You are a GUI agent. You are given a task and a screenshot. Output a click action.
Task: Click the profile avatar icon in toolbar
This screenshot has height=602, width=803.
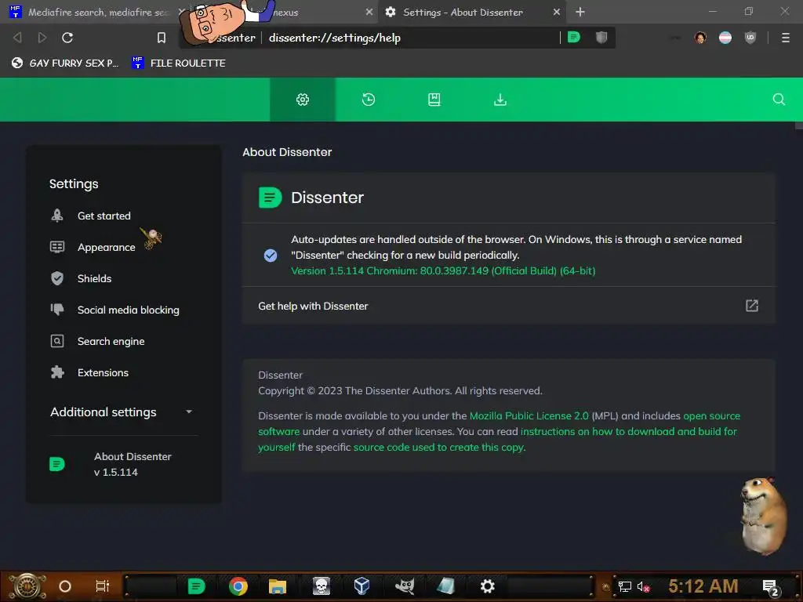point(700,38)
